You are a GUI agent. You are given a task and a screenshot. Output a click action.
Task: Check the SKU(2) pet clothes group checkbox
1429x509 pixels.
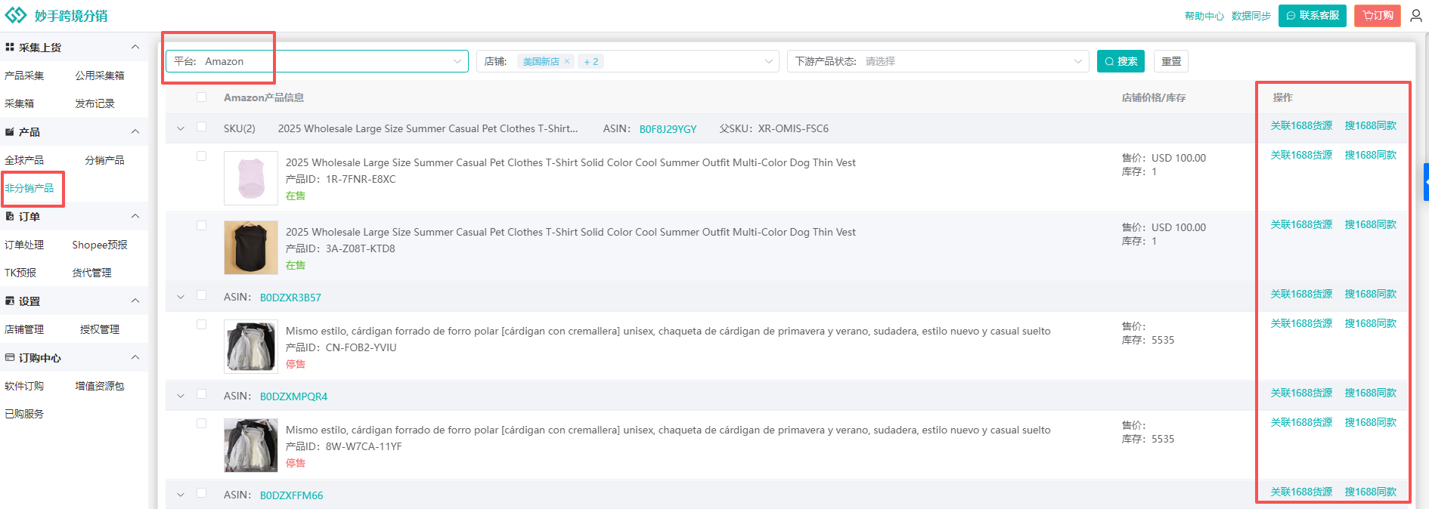point(201,128)
